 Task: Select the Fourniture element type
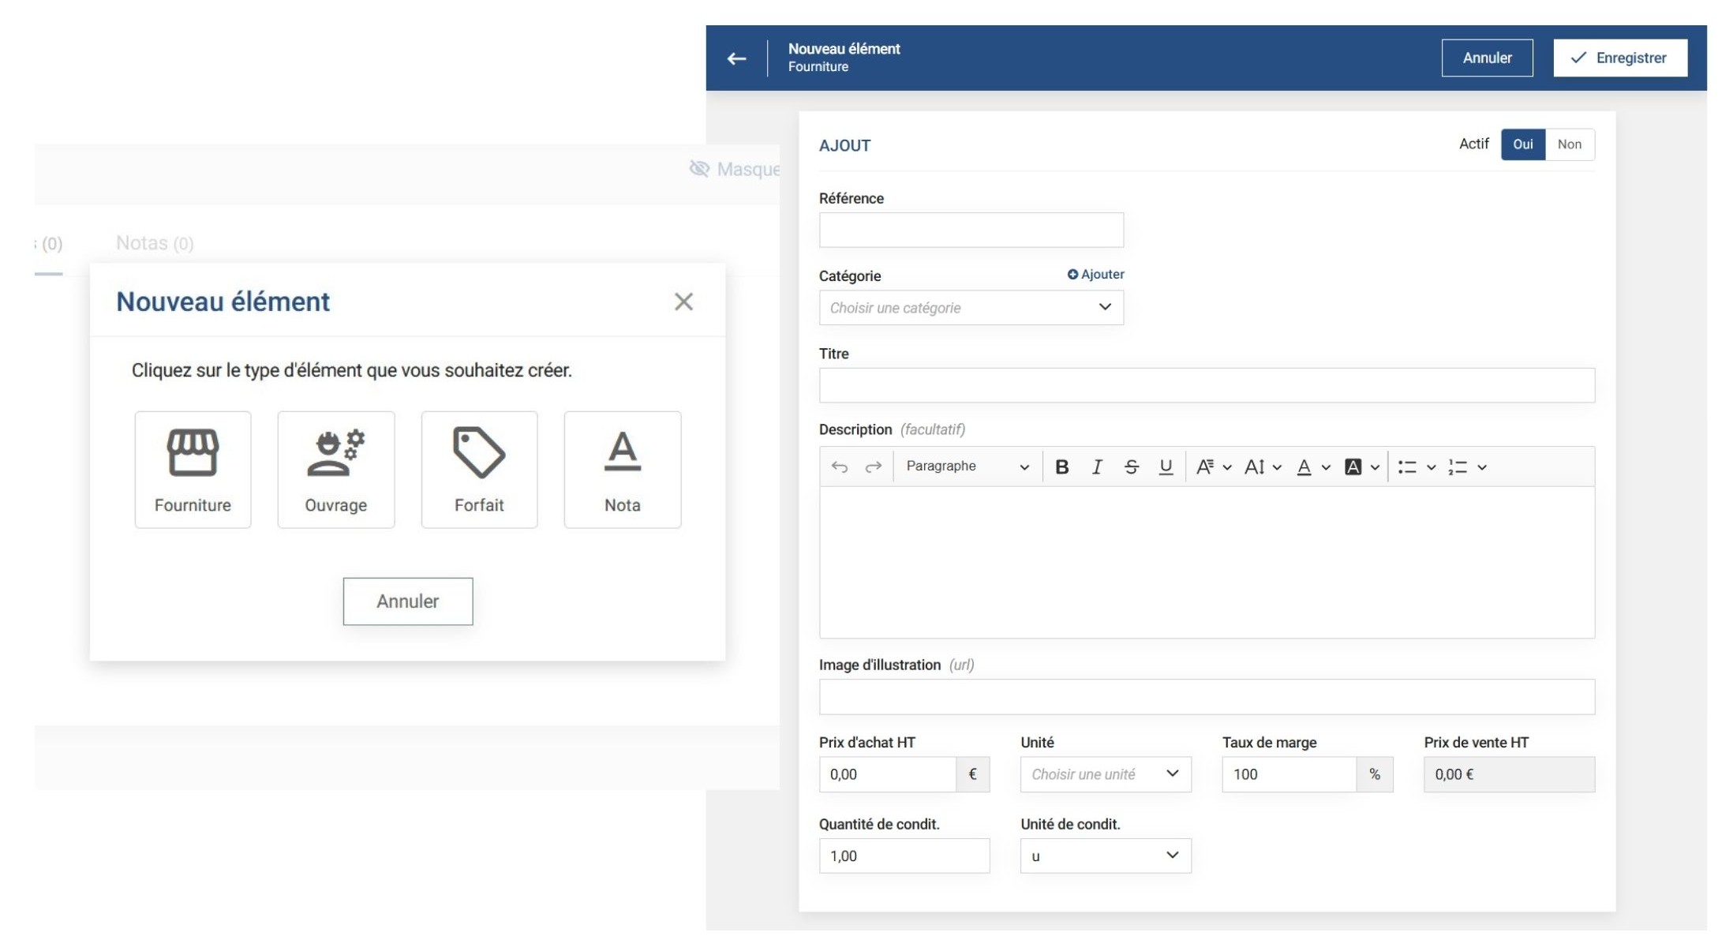click(x=193, y=470)
